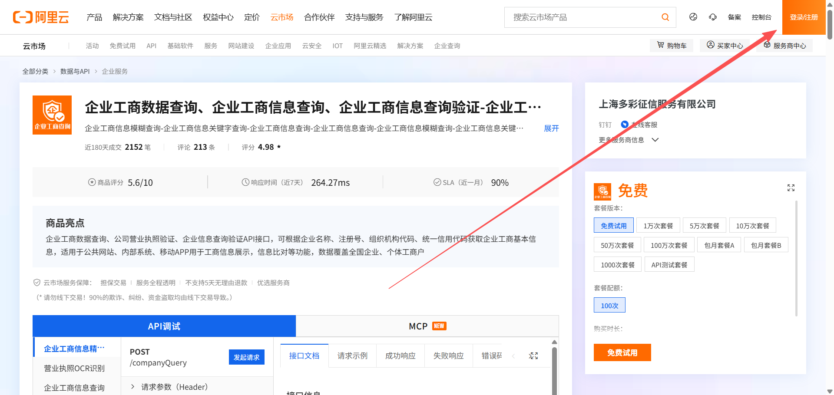Open the headset customer support icon
Image resolution: width=834 pixels, height=395 pixels.
713,17
